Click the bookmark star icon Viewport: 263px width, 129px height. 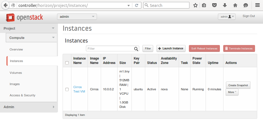click(195, 5)
